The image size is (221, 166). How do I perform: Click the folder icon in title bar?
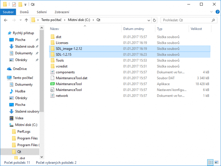click(5, 4)
